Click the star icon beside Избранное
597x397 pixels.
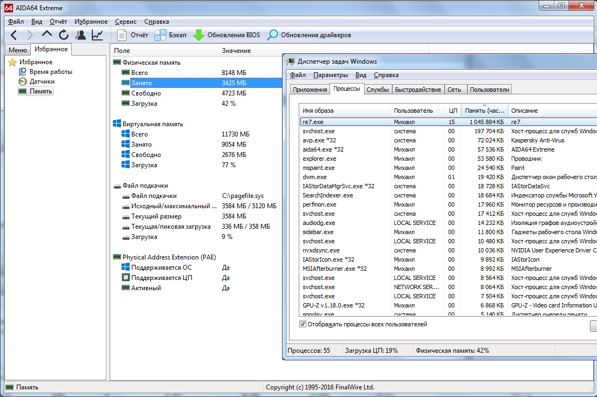coord(12,62)
